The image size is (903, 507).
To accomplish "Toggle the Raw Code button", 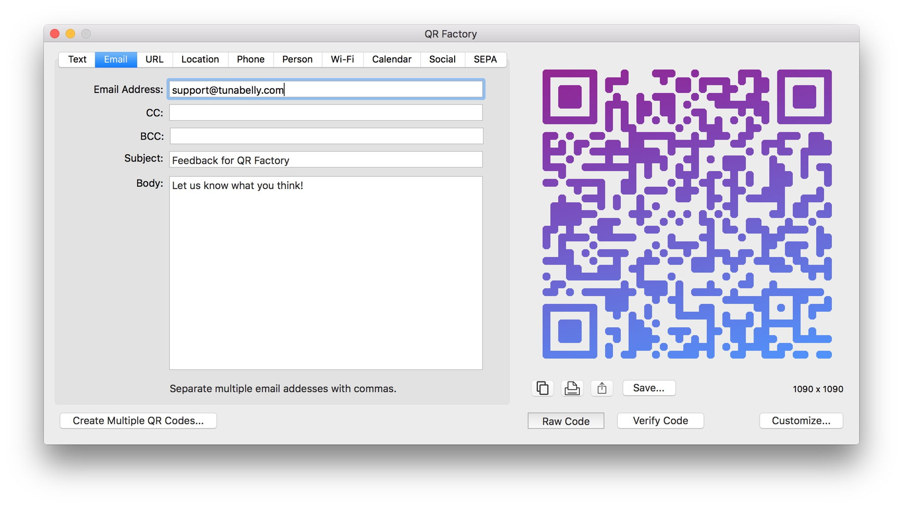I will tap(566, 421).
